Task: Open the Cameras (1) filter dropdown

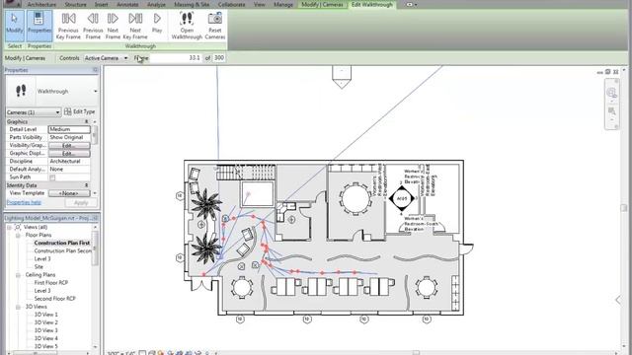Action: tap(33, 111)
